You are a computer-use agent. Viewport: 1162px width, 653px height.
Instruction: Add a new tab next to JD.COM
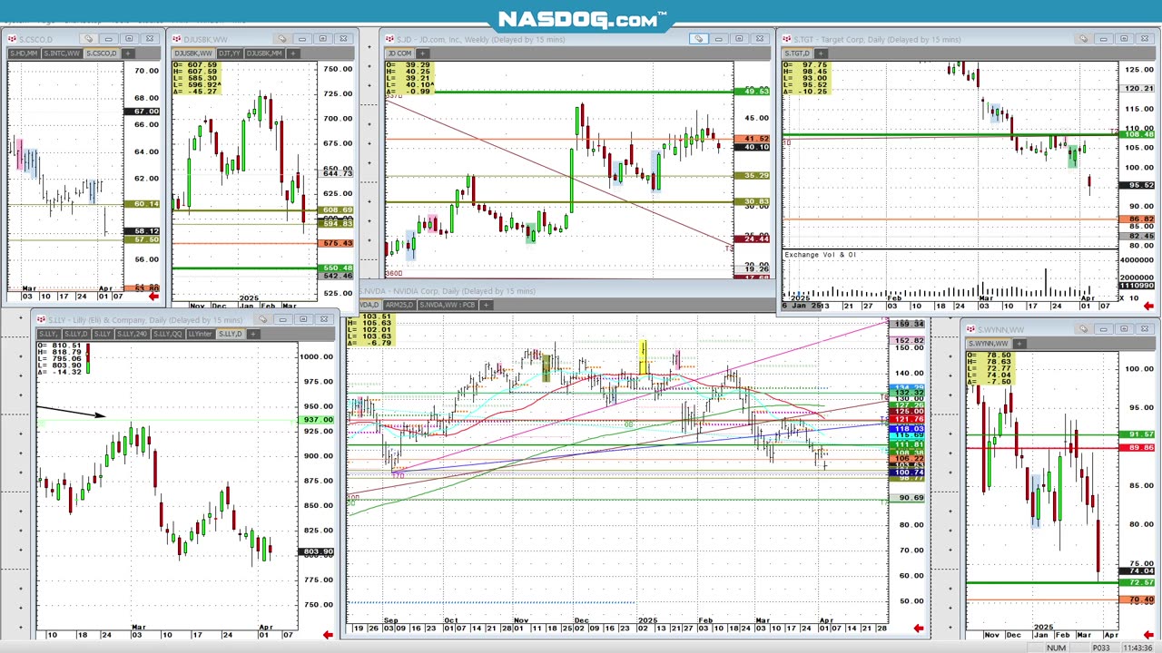pyautogui.click(x=422, y=54)
